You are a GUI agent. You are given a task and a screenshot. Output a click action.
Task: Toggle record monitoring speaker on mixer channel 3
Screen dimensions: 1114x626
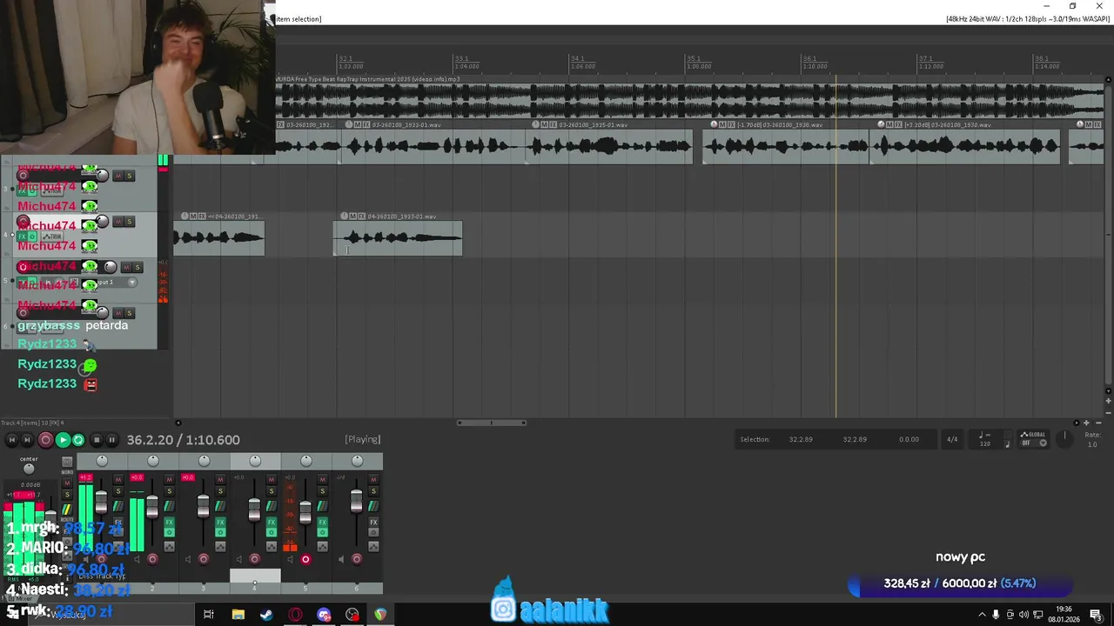pos(188,559)
